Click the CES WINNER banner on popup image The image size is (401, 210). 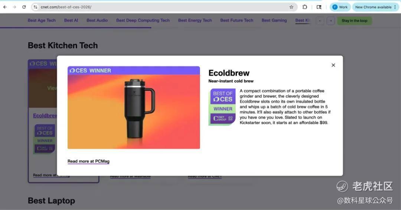(x=134, y=70)
